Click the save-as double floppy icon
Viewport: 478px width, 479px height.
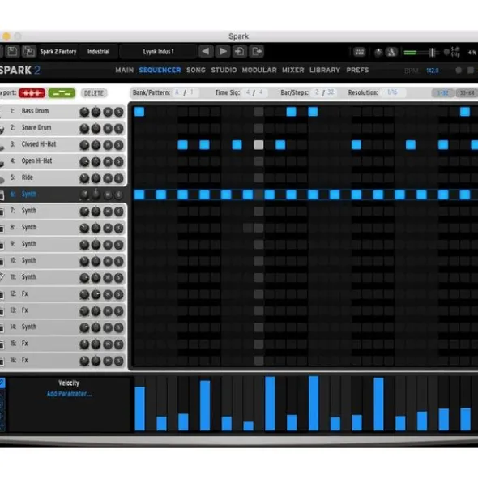(29, 51)
